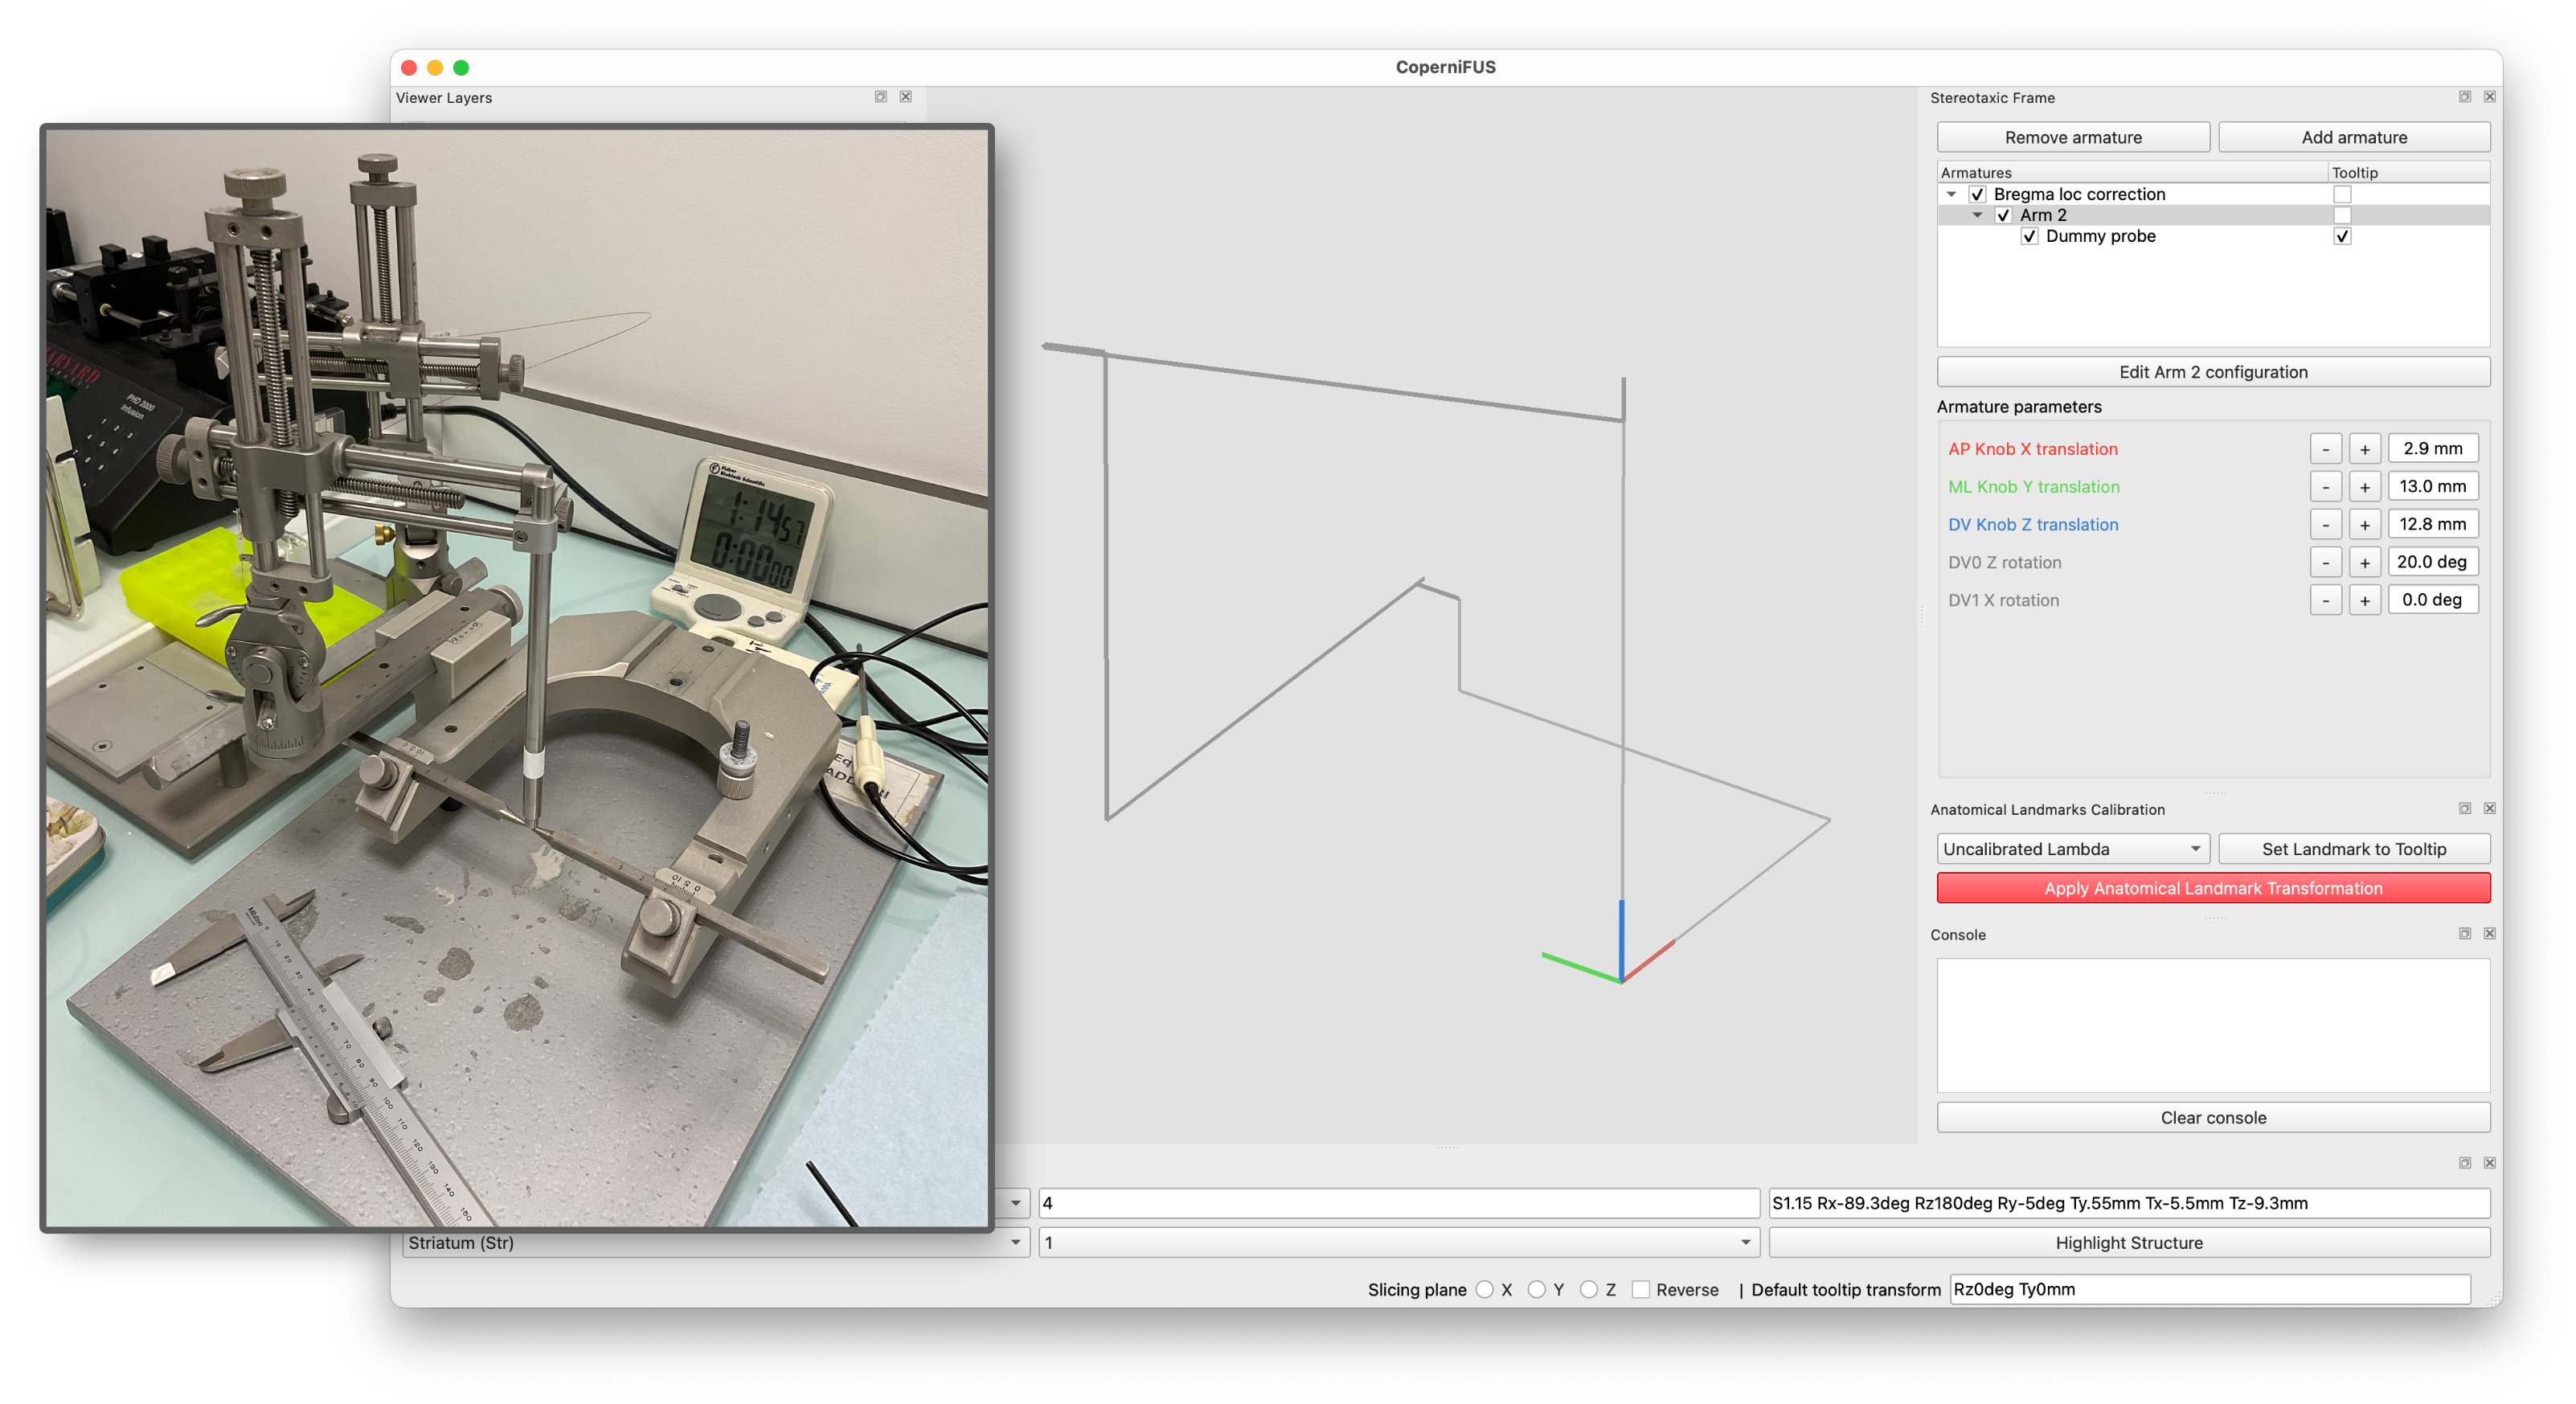
Task: Click DV1 X rotation field 0.0 deg
Action: click(x=2433, y=600)
